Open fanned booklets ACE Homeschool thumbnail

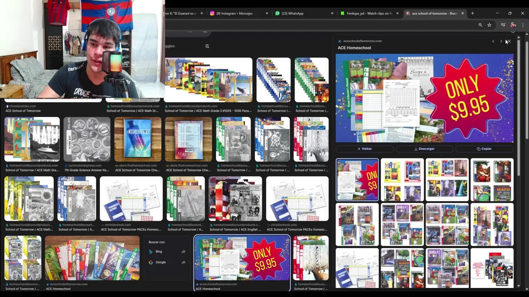92,258
